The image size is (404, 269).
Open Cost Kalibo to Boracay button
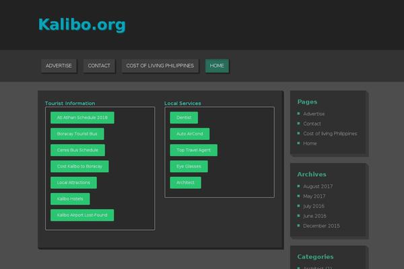[79, 166]
